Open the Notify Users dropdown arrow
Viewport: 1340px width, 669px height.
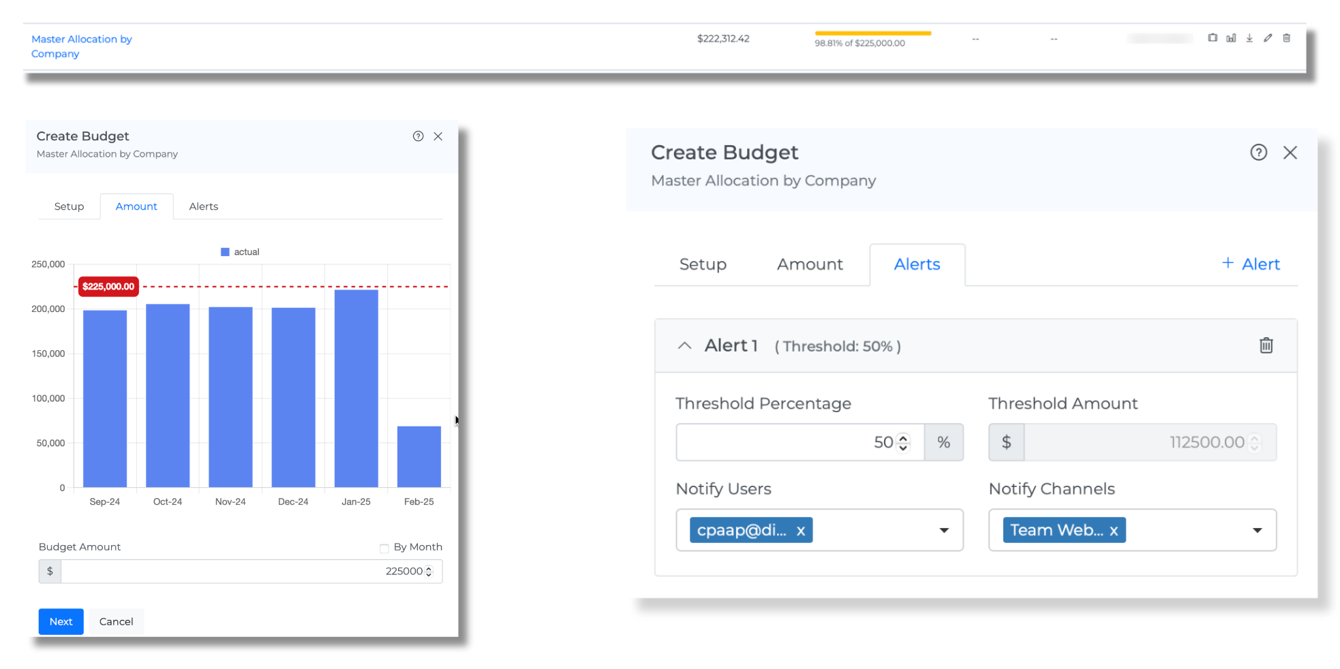(x=944, y=531)
